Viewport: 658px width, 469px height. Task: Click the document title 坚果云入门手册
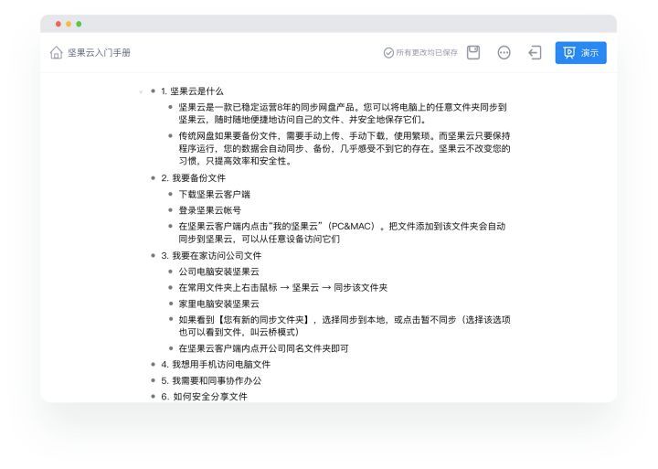99,52
